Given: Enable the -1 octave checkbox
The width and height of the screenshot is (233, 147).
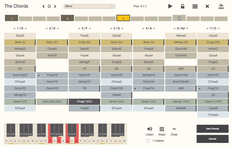Looking at the screenshot, I should (148, 141).
